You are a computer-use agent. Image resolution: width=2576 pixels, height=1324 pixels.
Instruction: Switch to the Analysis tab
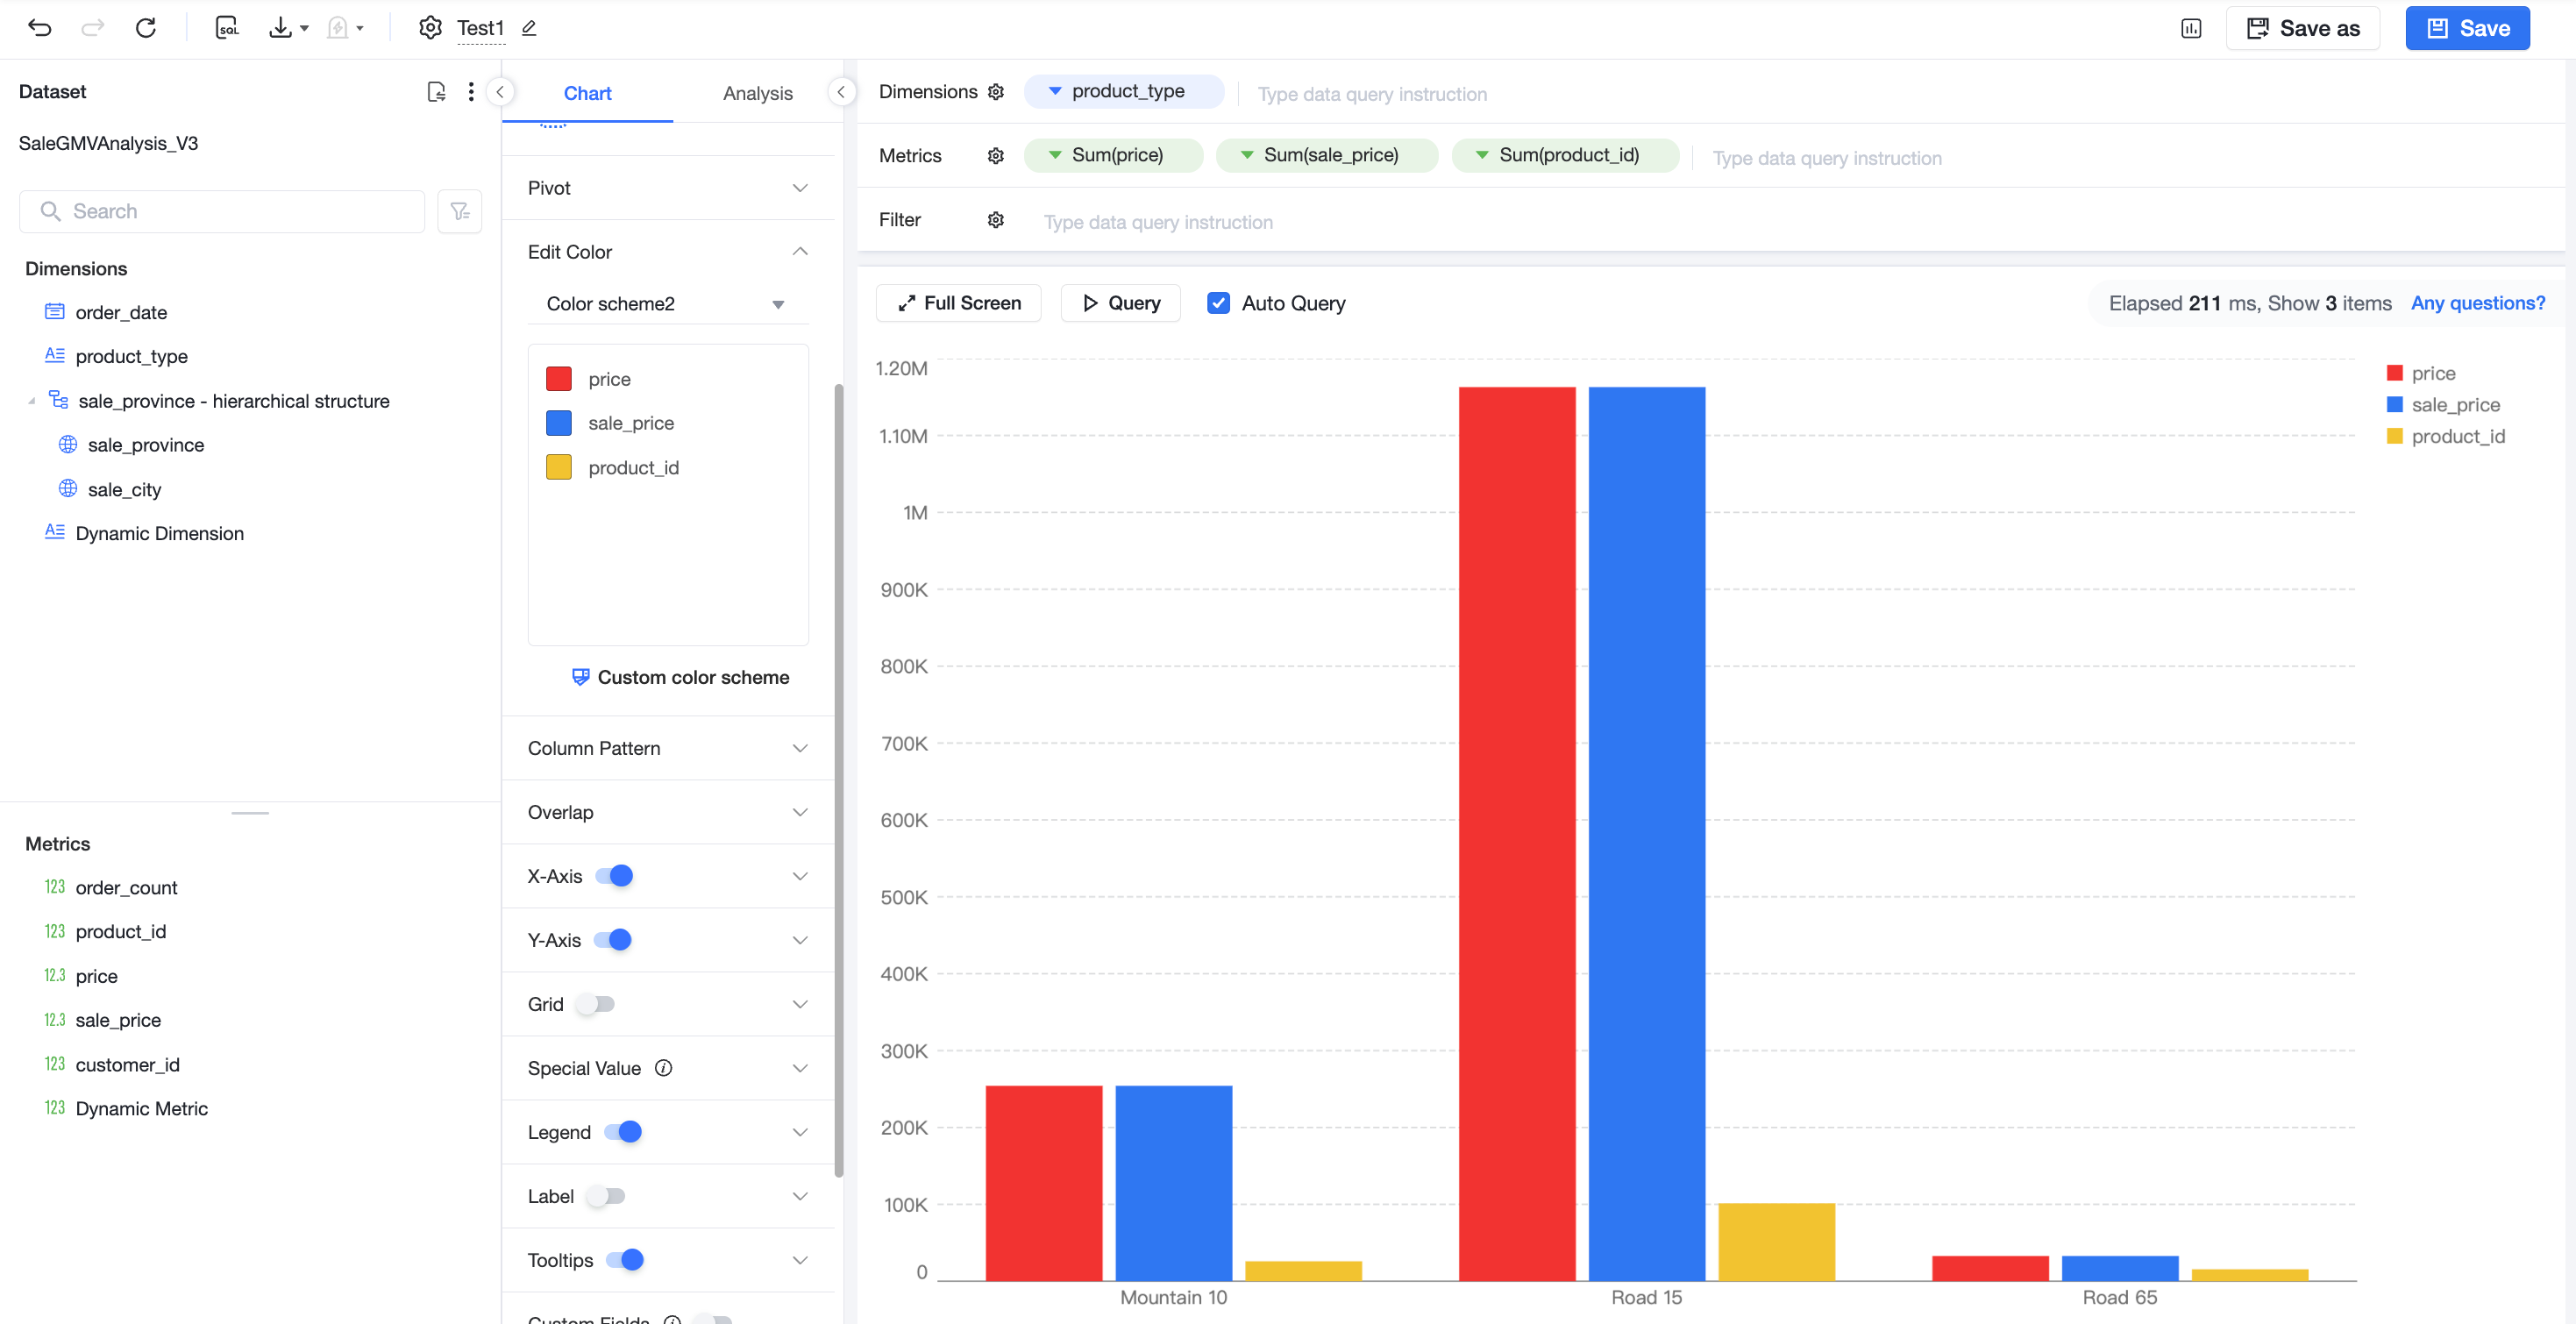point(758,93)
